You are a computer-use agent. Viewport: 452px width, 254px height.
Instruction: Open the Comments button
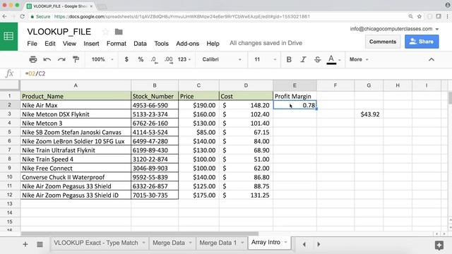(383, 42)
